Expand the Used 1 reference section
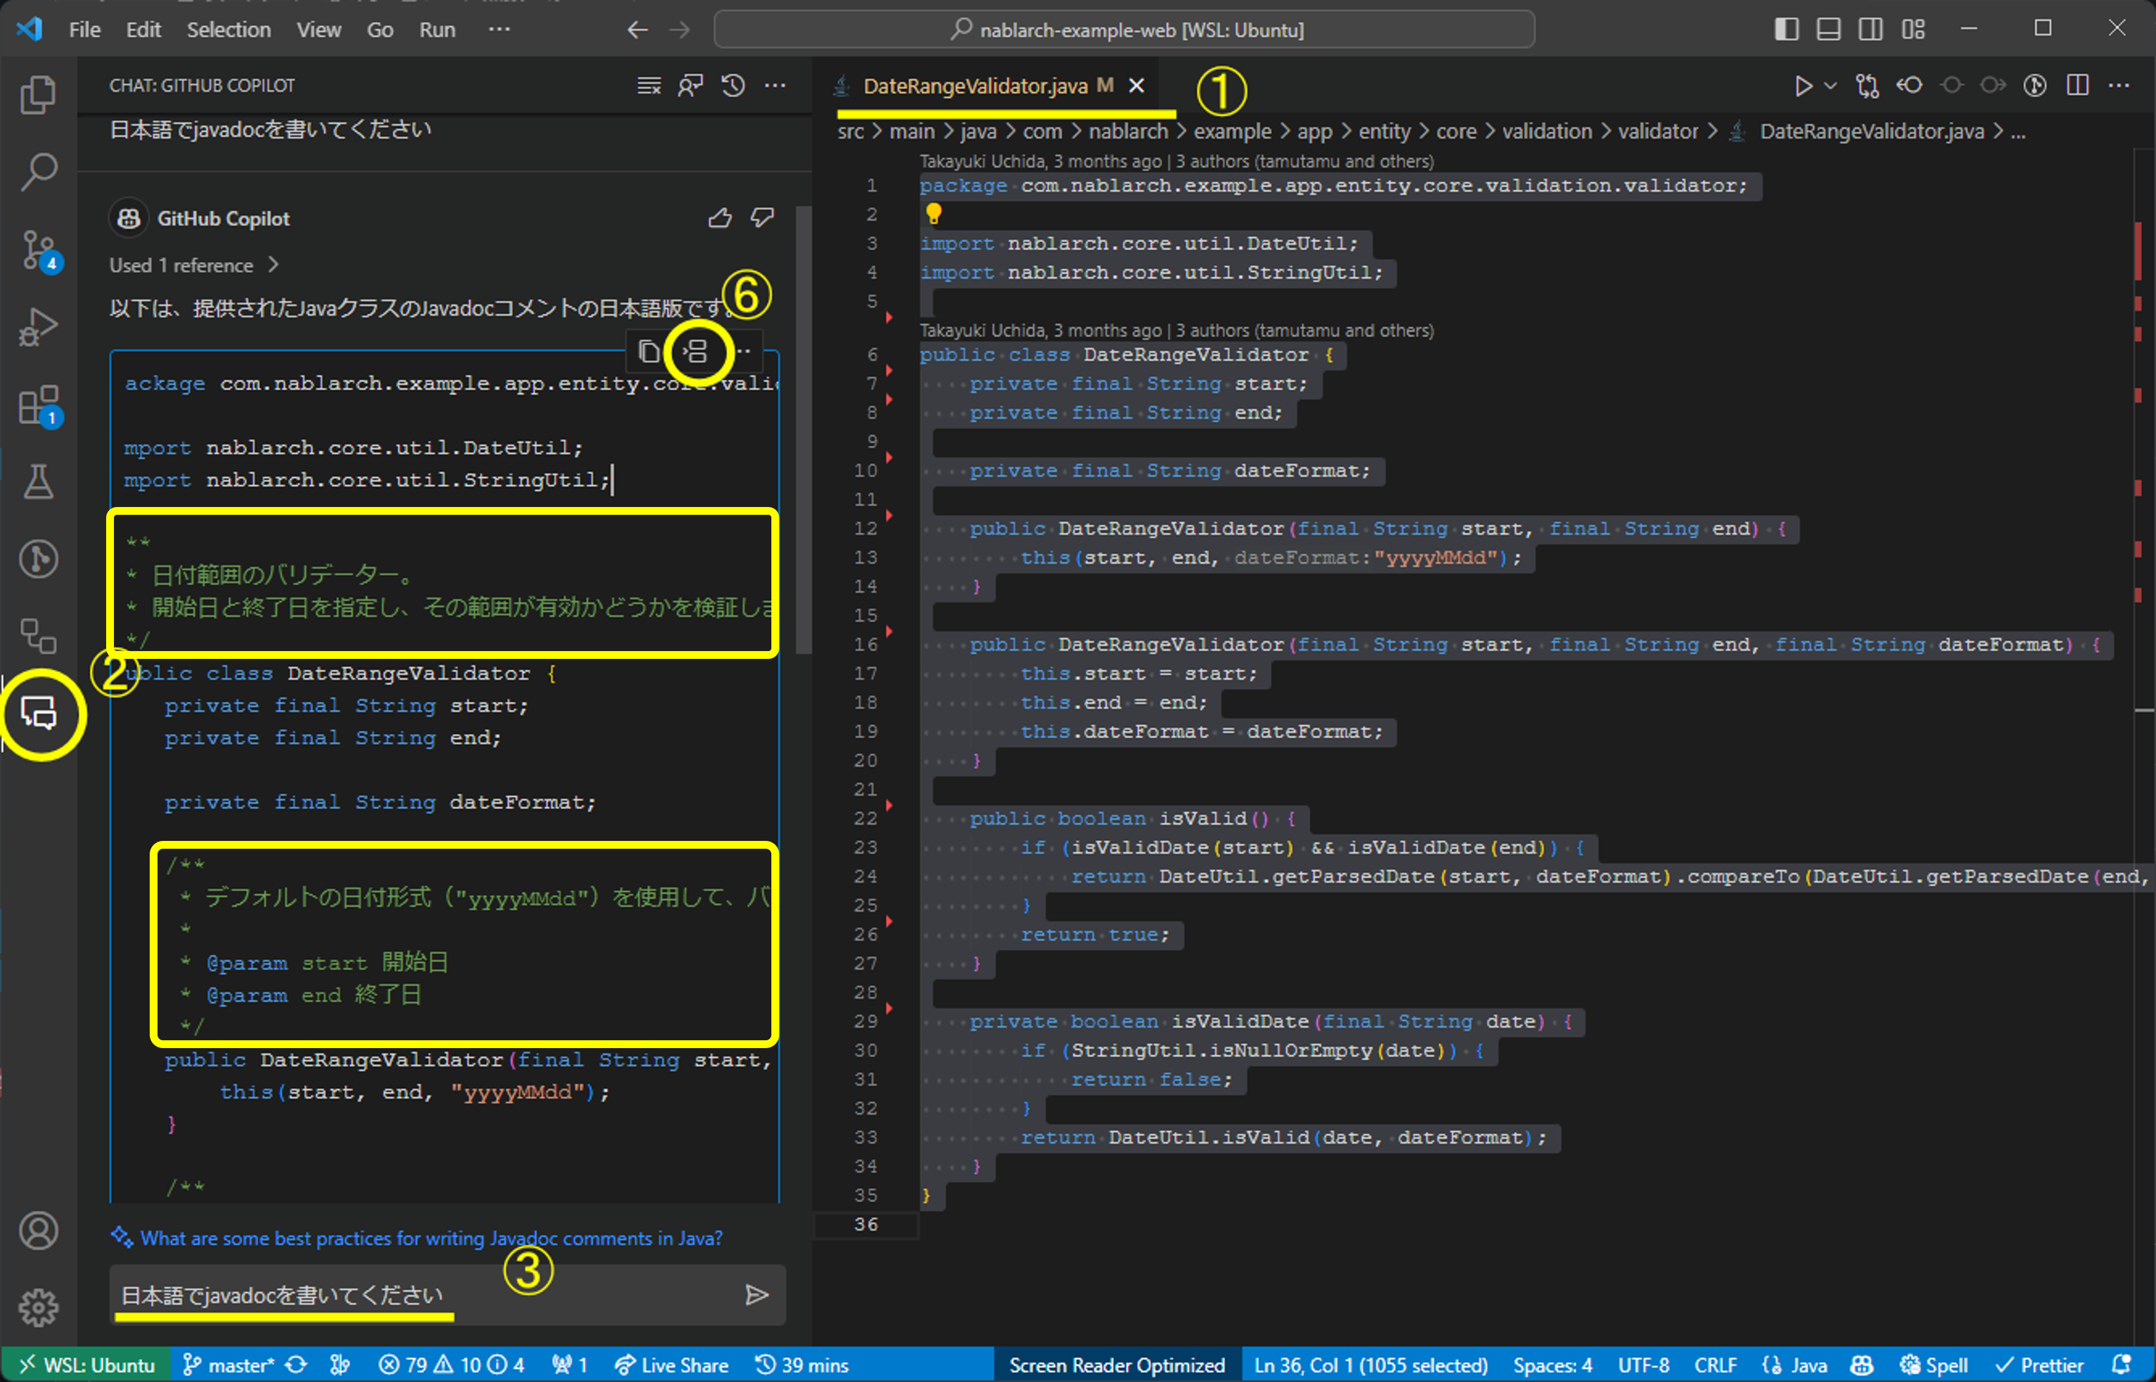The image size is (2156, 1382). (x=194, y=266)
